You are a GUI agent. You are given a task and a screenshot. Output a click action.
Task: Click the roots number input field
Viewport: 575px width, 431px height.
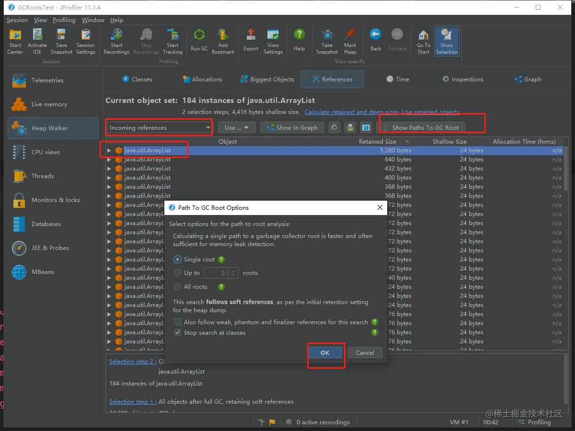pos(217,273)
